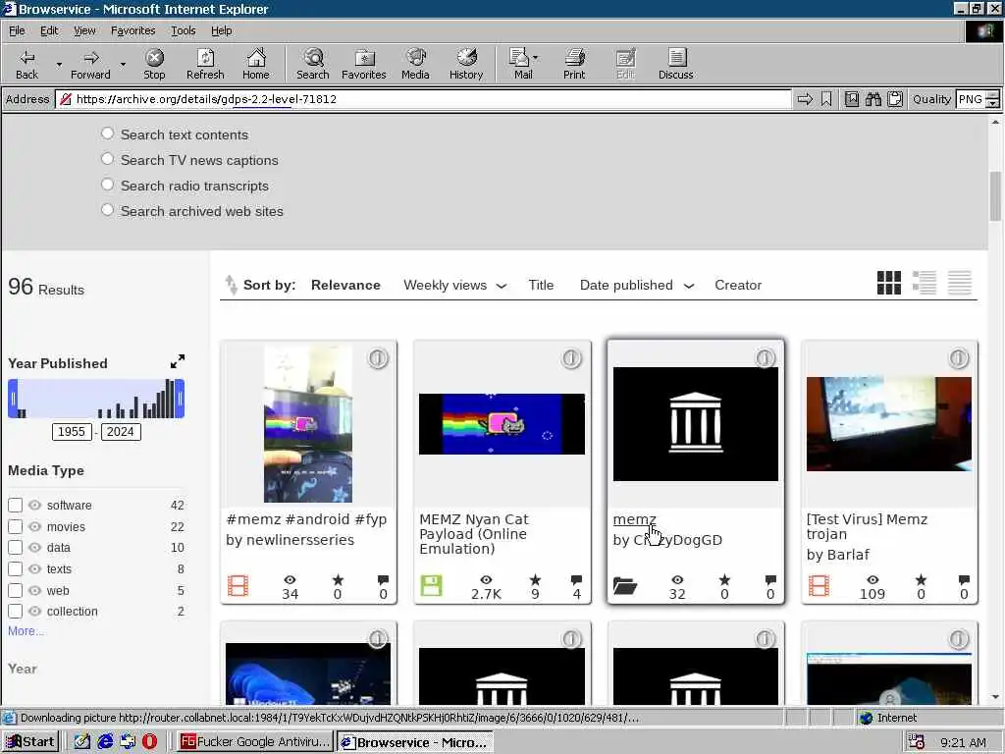Viewport: 1005px width, 754px height.
Task: Sort results by Relevance
Action: [x=345, y=286]
